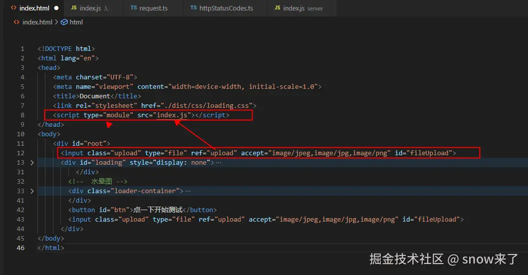Image resolution: width=528 pixels, height=275 pixels.
Task: Click the ./dist/css/loading.css href on line 7
Action: click(x=207, y=106)
